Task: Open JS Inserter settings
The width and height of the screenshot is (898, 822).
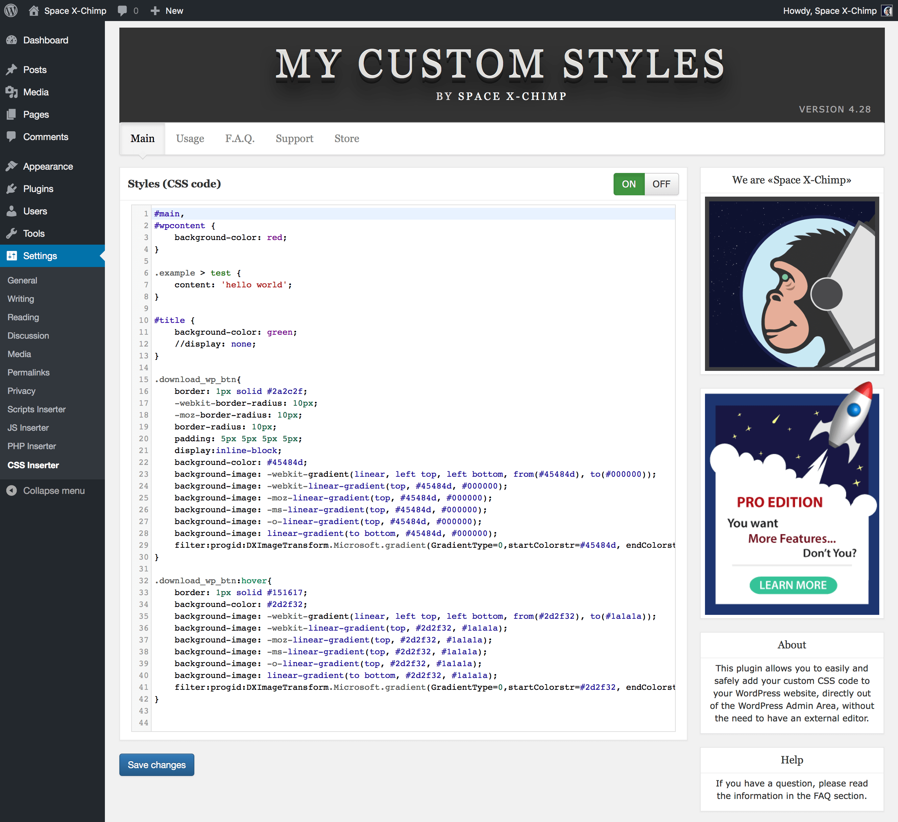Action: click(28, 428)
